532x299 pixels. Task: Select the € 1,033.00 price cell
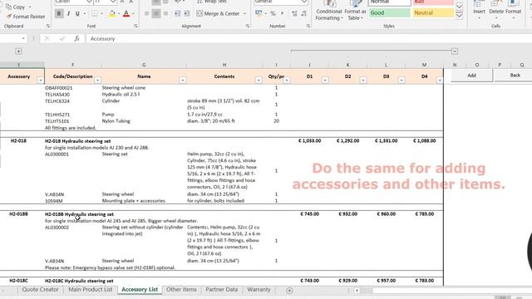309,140
